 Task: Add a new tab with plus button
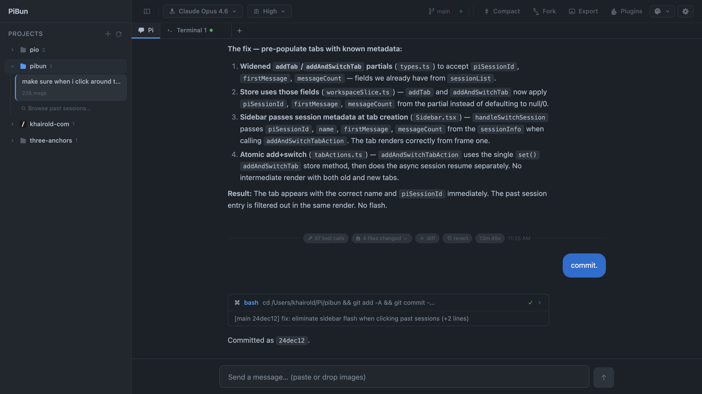coord(239,31)
